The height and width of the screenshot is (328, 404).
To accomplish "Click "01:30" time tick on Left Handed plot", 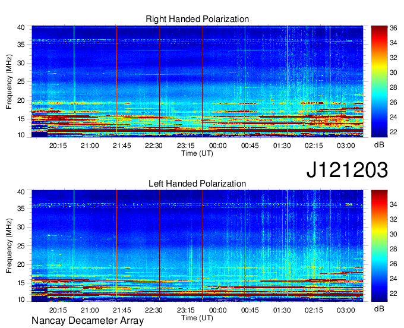I will pos(282,310).
